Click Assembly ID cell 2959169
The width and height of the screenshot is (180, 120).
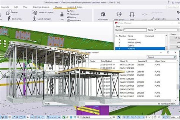click(x=140, y=72)
